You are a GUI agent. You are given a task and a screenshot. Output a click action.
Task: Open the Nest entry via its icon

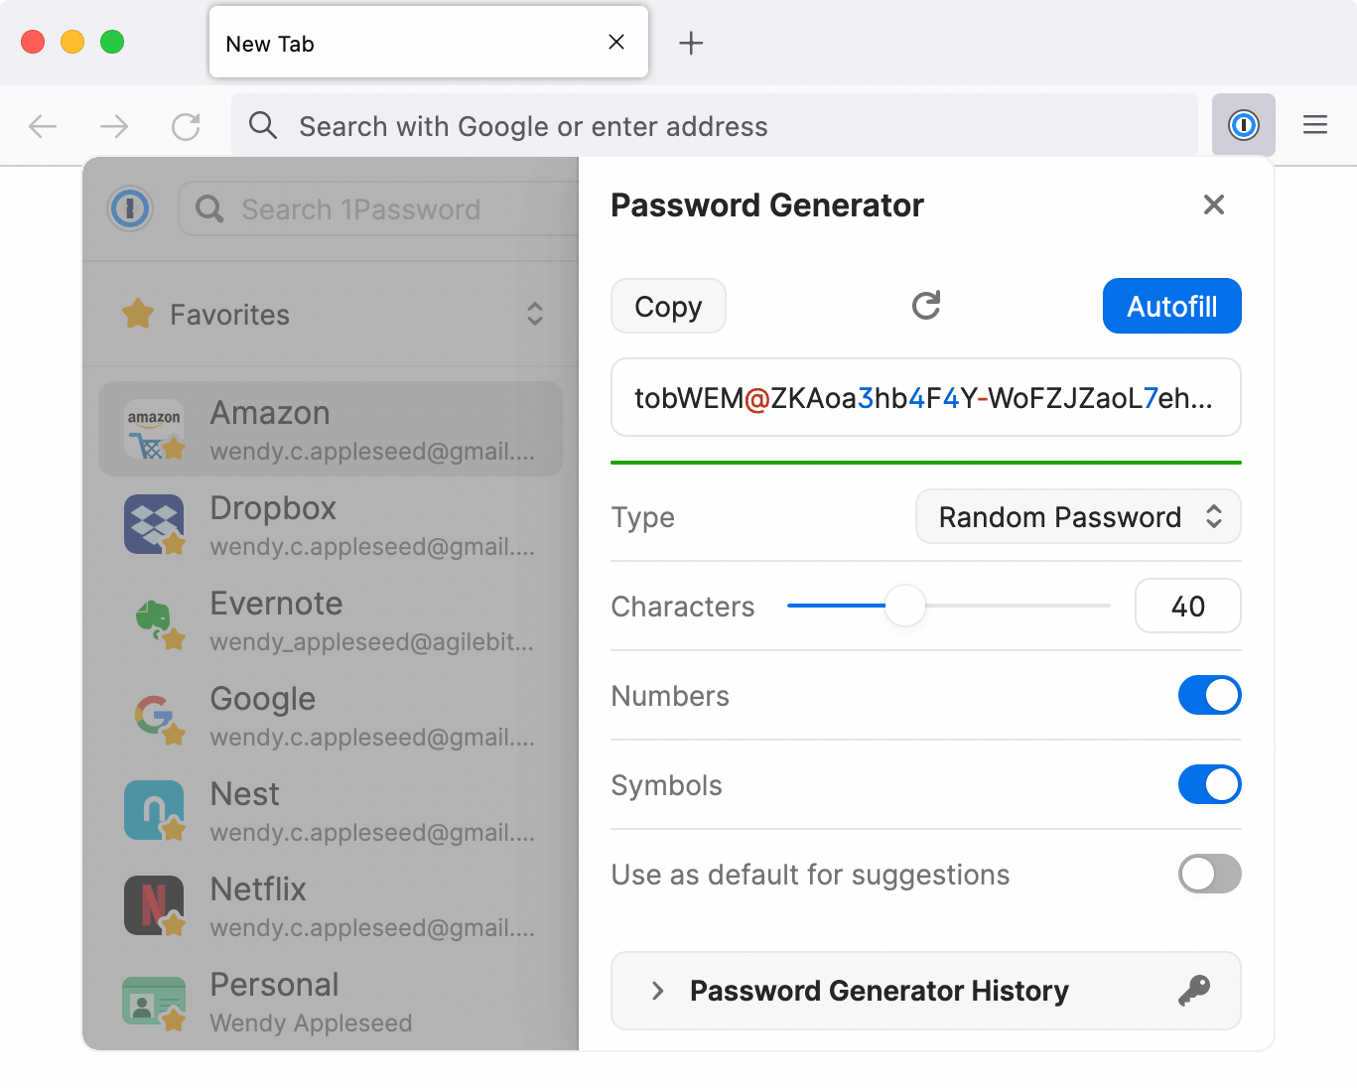click(x=153, y=810)
